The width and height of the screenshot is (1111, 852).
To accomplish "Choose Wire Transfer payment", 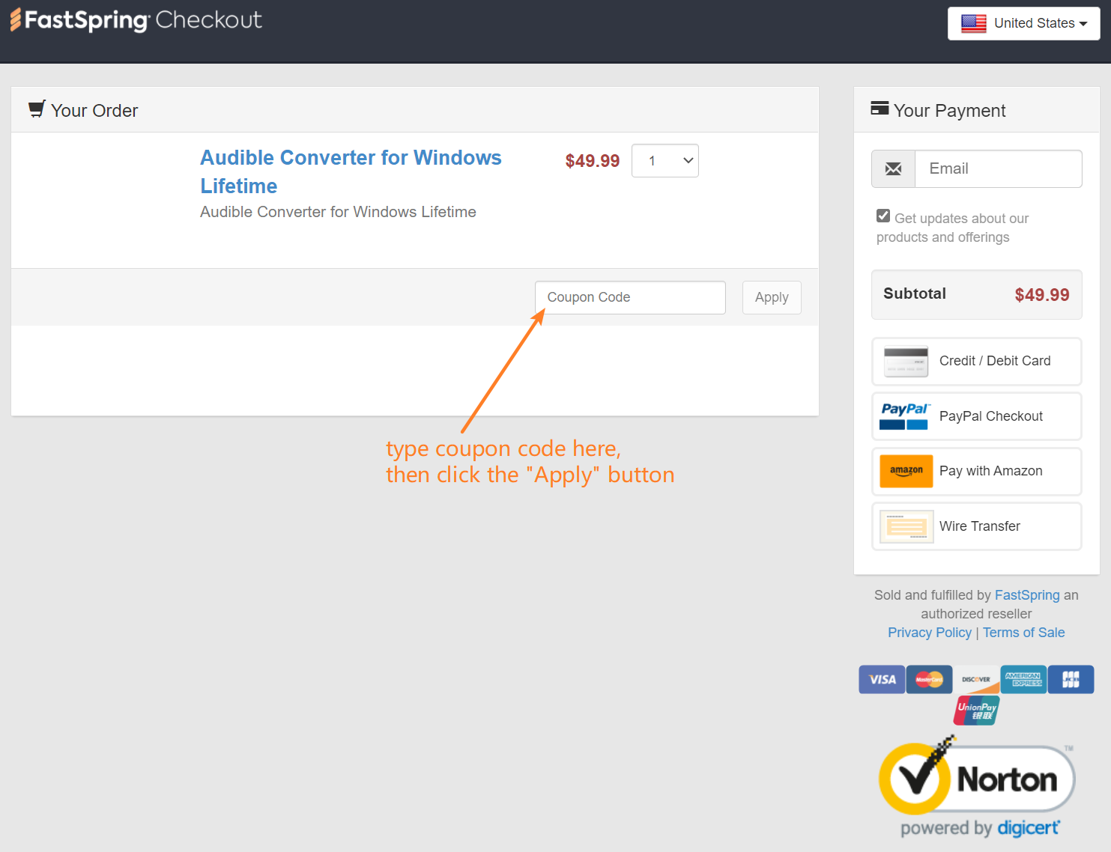I will [x=976, y=526].
